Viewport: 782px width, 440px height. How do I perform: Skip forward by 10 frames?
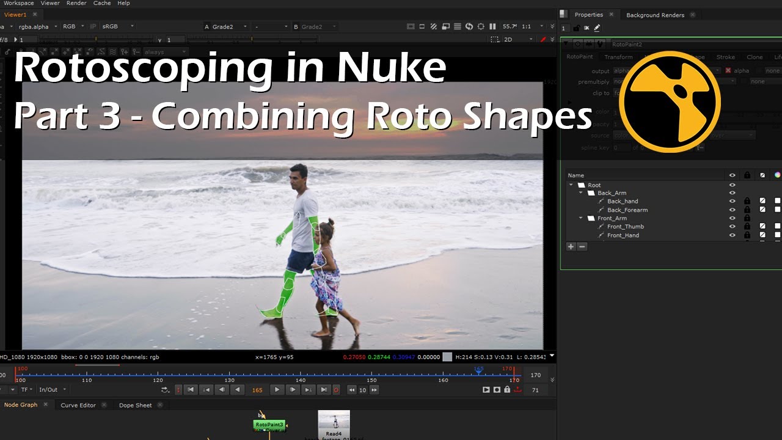[x=374, y=390]
